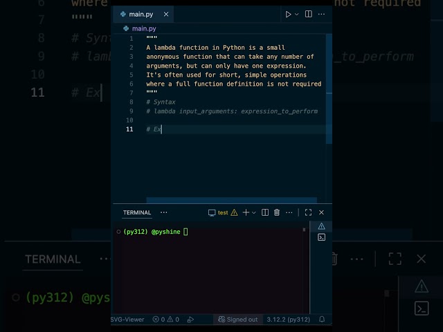Viewport: 443px width, 332px height.
Task: Open the run options dropdown chevron
Action: click(x=297, y=14)
